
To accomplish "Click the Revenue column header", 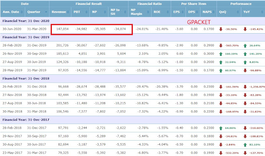I will [60, 12].
